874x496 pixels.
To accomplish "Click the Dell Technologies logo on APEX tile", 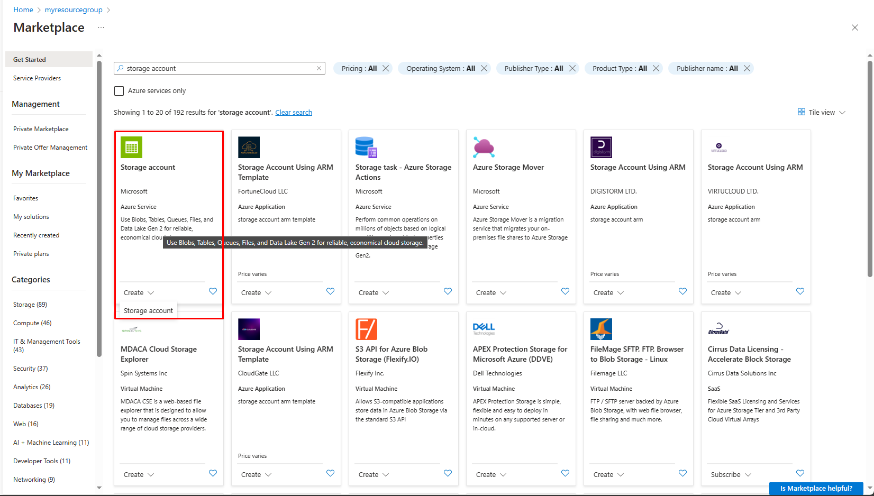I will tap(484, 328).
